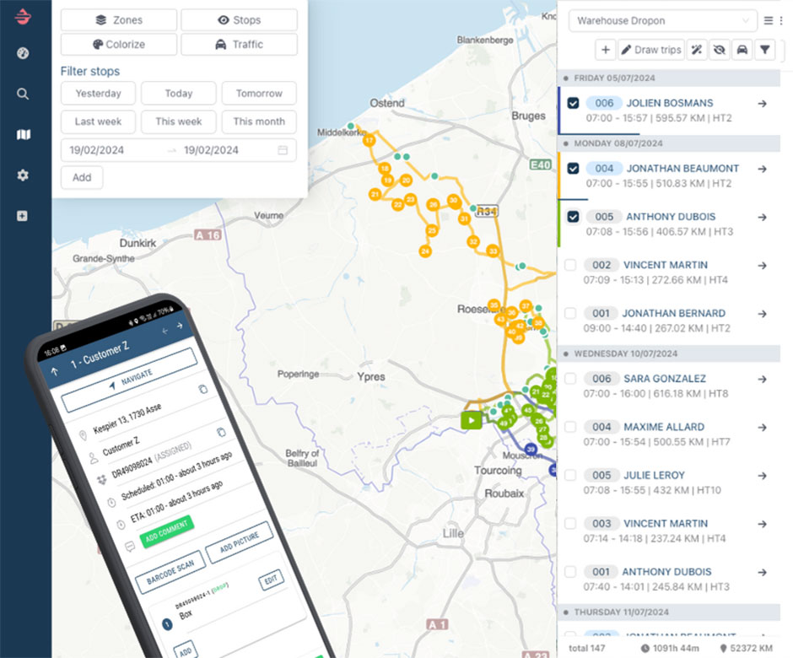Open the vertical dots options menu
Screen dimensions: 793x658
(781, 21)
